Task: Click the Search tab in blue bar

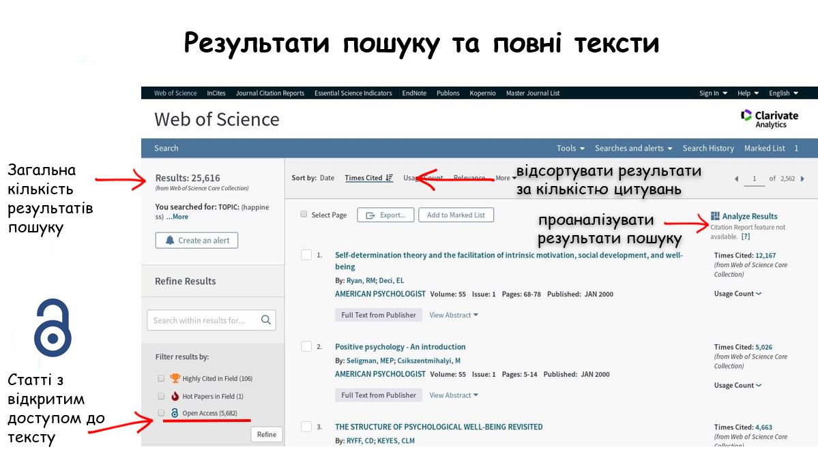Action: 166,148
